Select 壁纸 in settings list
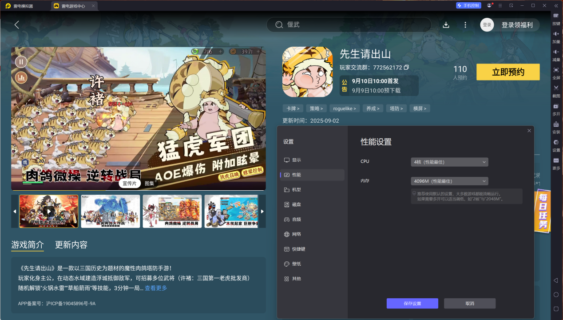This screenshot has height=320, width=563. coord(312,264)
